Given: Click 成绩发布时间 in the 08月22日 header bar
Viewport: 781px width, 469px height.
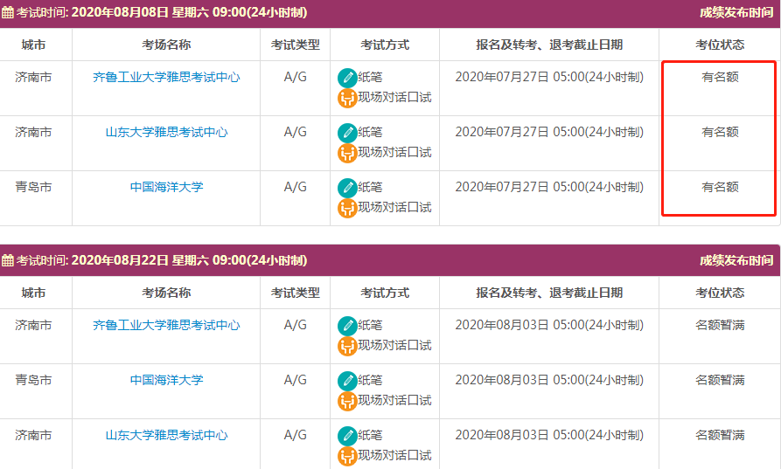Looking at the screenshot, I should tap(736, 261).
